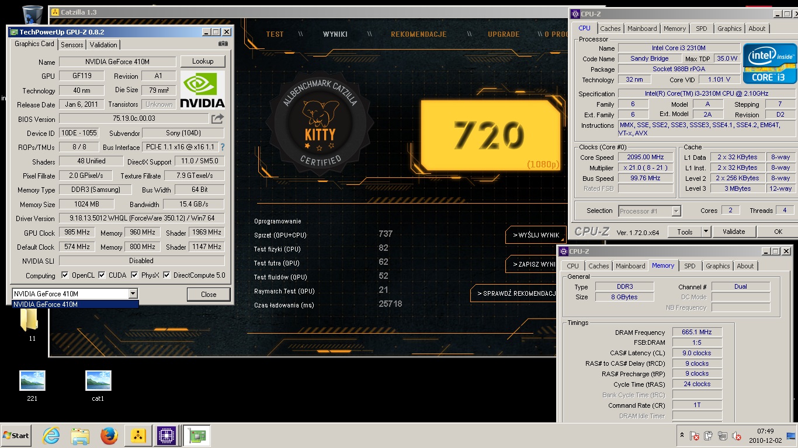The height and width of the screenshot is (448, 798).
Task: Open Action Center flag in system tray
Action: click(695, 436)
